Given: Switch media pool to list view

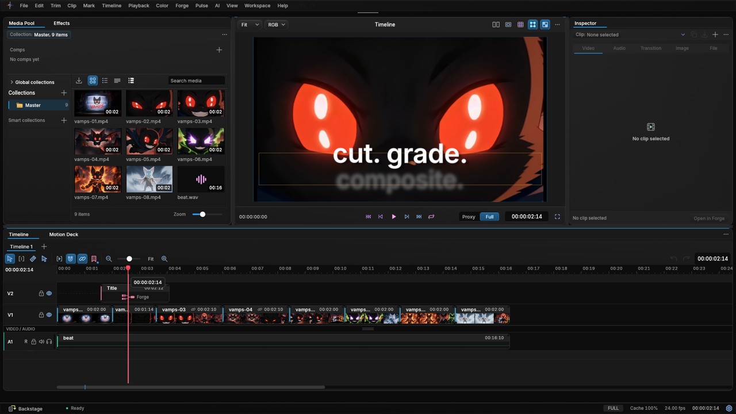Looking at the screenshot, I should [x=105, y=80].
